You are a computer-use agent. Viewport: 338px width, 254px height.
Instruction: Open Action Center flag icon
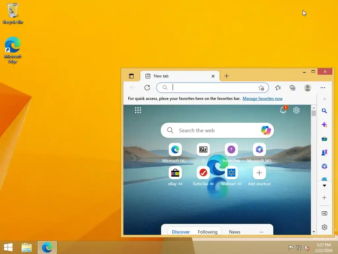(291, 247)
